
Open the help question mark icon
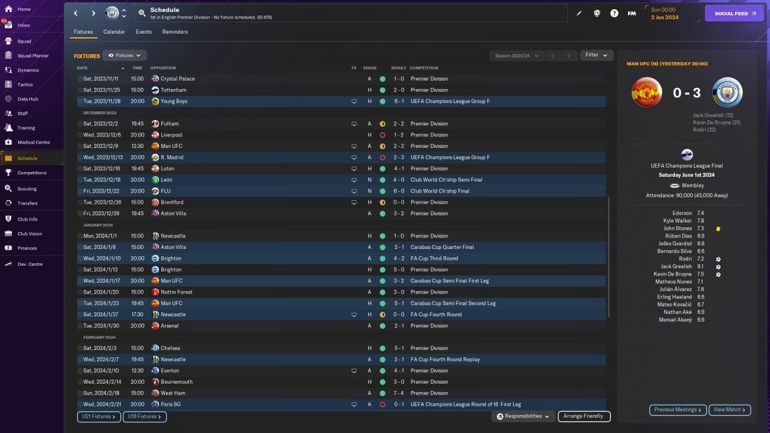pyautogui.click(x=614, y=13)
